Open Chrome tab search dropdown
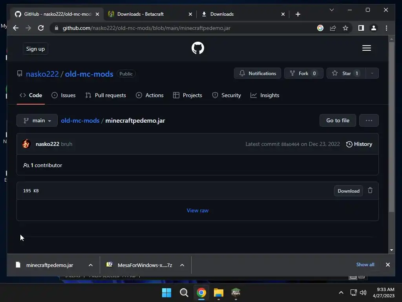 [x=331, y=10]
